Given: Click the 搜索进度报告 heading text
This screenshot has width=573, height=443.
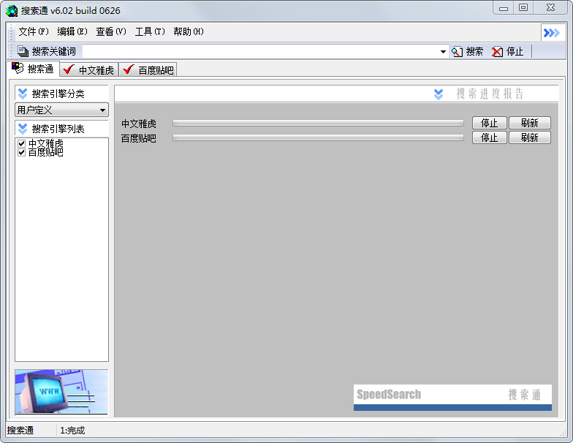Looking at the screenshot, I should pyautogui.click(x=490, y=94).
